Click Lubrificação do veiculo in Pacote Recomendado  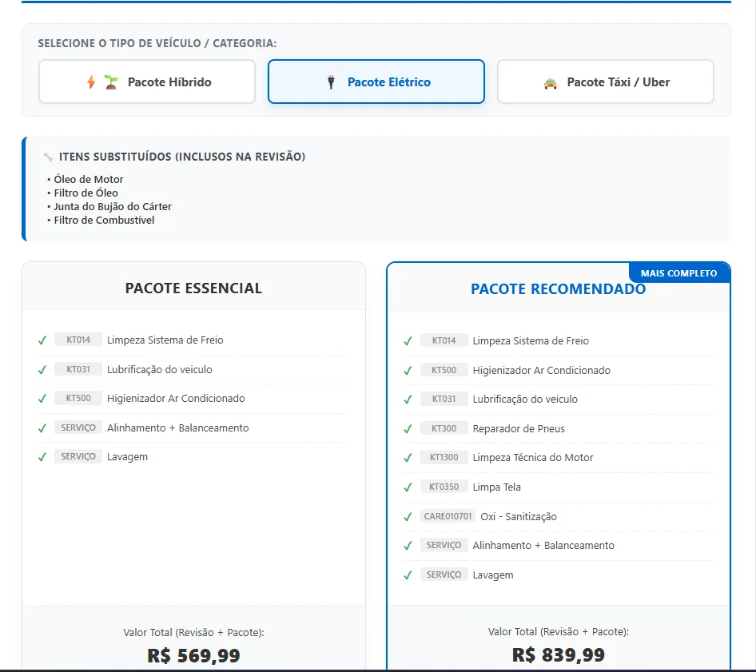point(525,400)
